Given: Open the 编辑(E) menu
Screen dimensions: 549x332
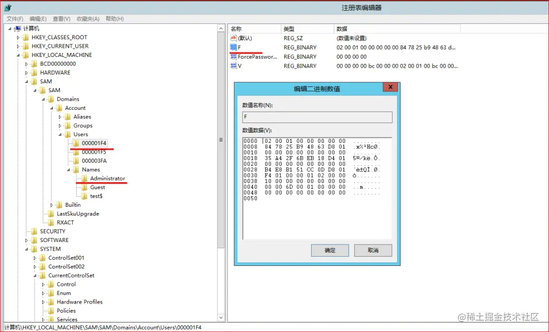Looking at the screenshot, I should point(38,19).
